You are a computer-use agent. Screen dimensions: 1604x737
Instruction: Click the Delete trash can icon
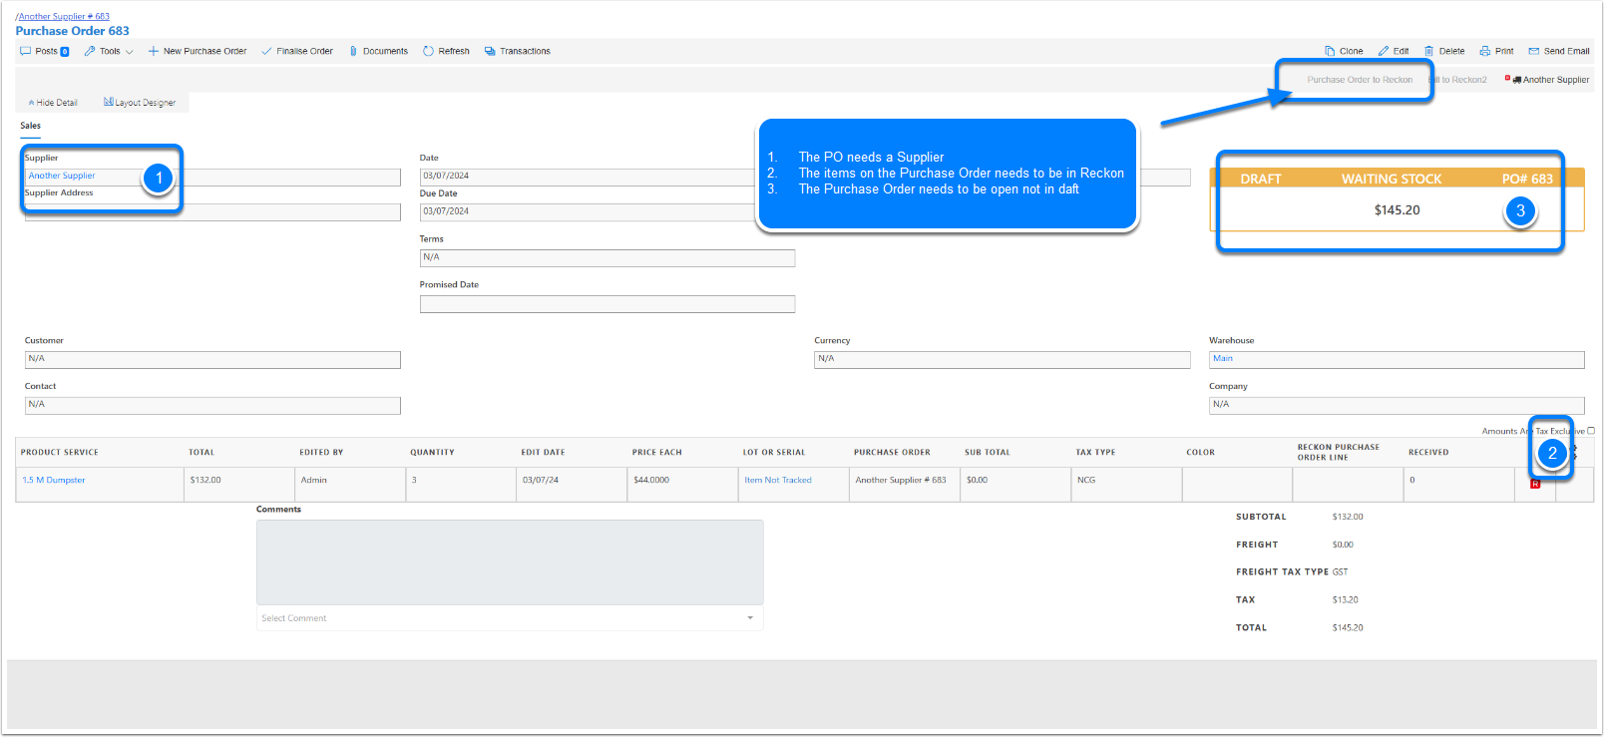click(1428, 51)
